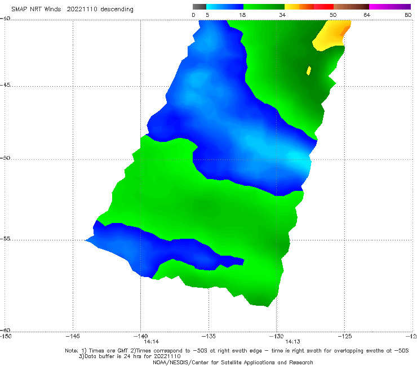The width and height of the screenshot is (417, 366).
Task: Click the longitude label '-135'
Action: click(x=208, y=336)
